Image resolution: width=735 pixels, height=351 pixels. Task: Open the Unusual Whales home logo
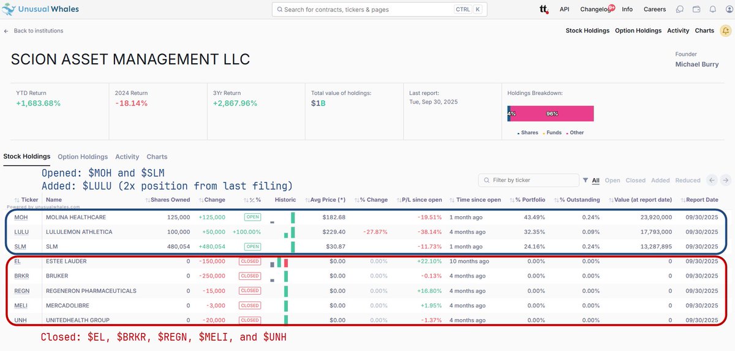[40, 9]
